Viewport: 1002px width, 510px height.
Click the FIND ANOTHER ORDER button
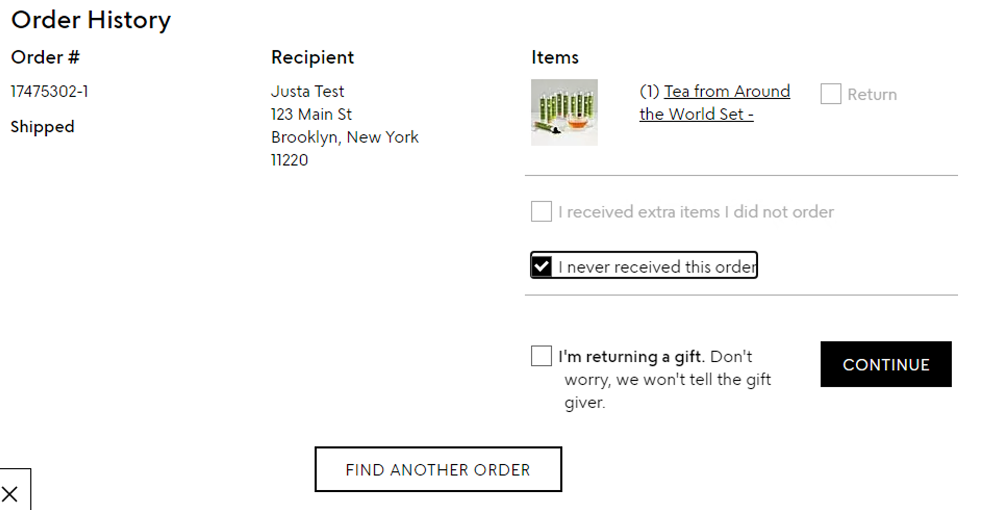click(x=438, y=469)
